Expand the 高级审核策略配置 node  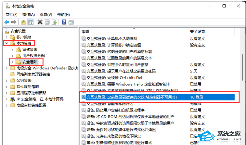click(7, 105)
